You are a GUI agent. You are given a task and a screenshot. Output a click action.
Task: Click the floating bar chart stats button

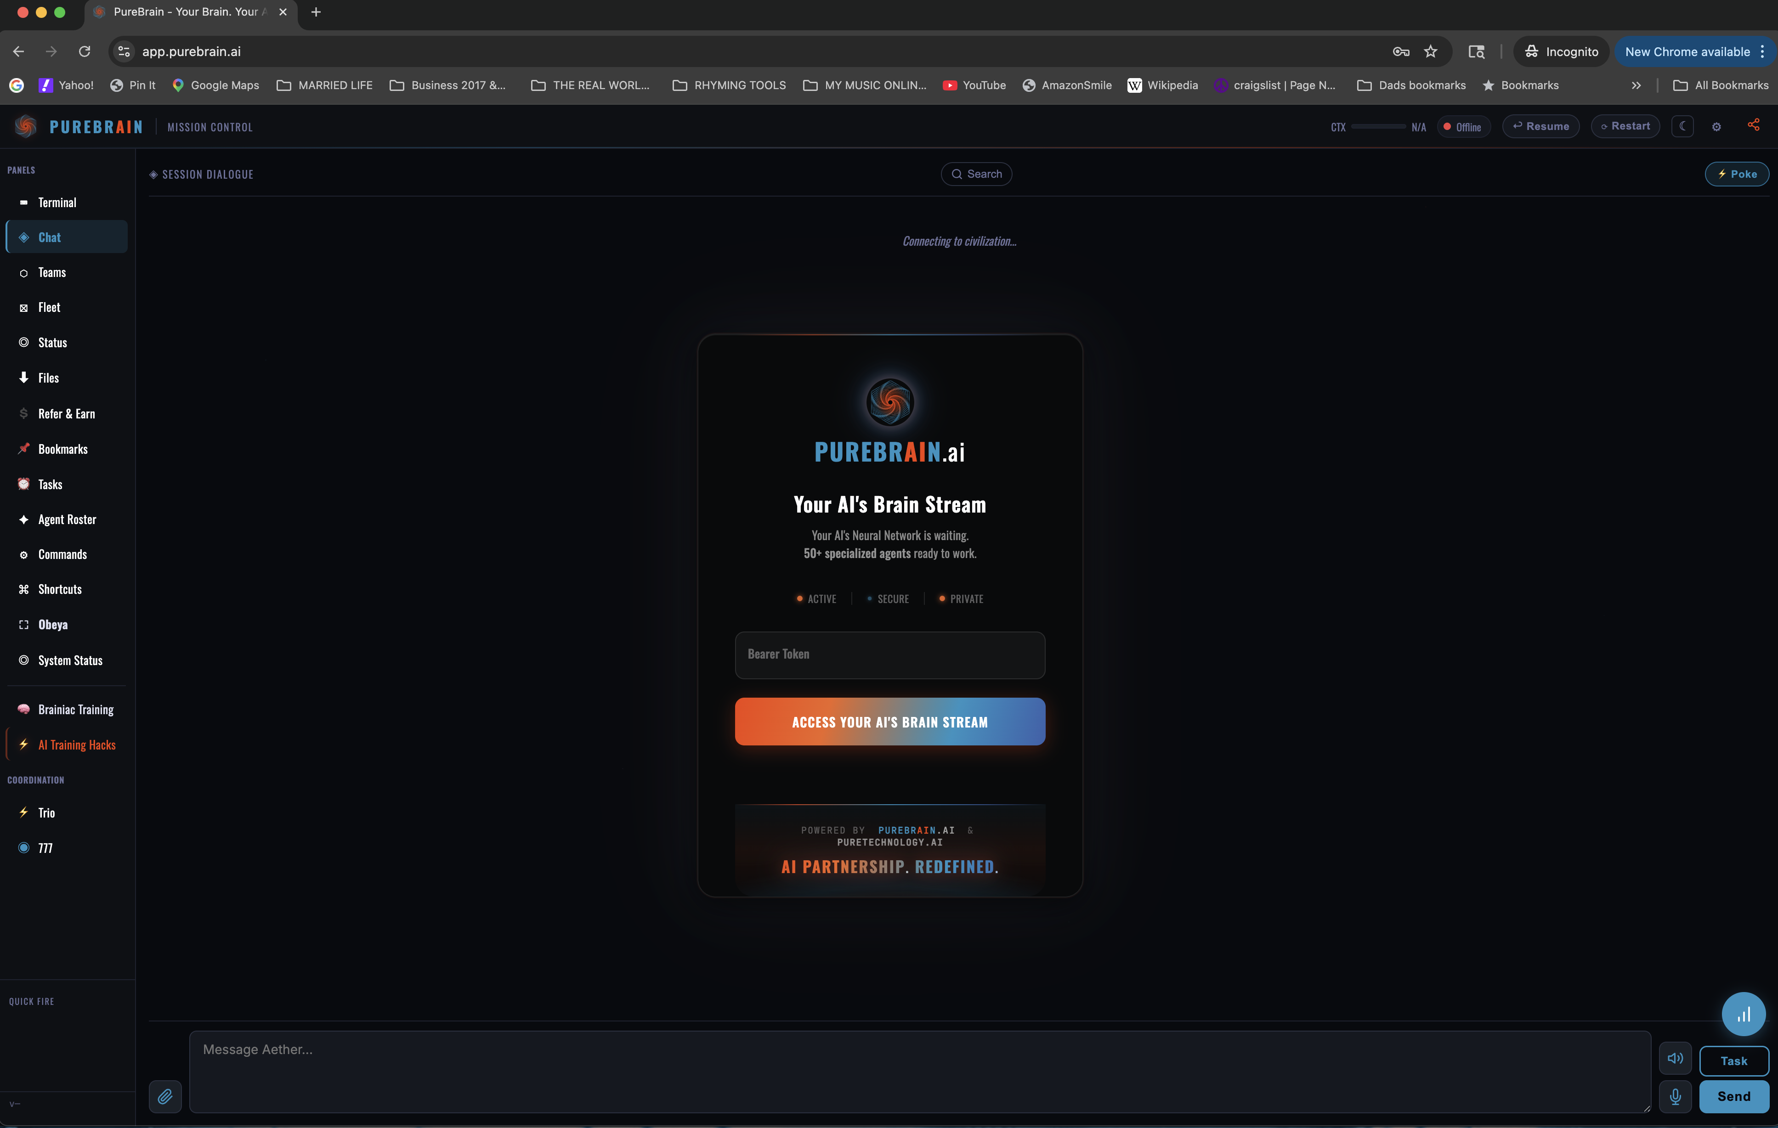(1743, 1014)
